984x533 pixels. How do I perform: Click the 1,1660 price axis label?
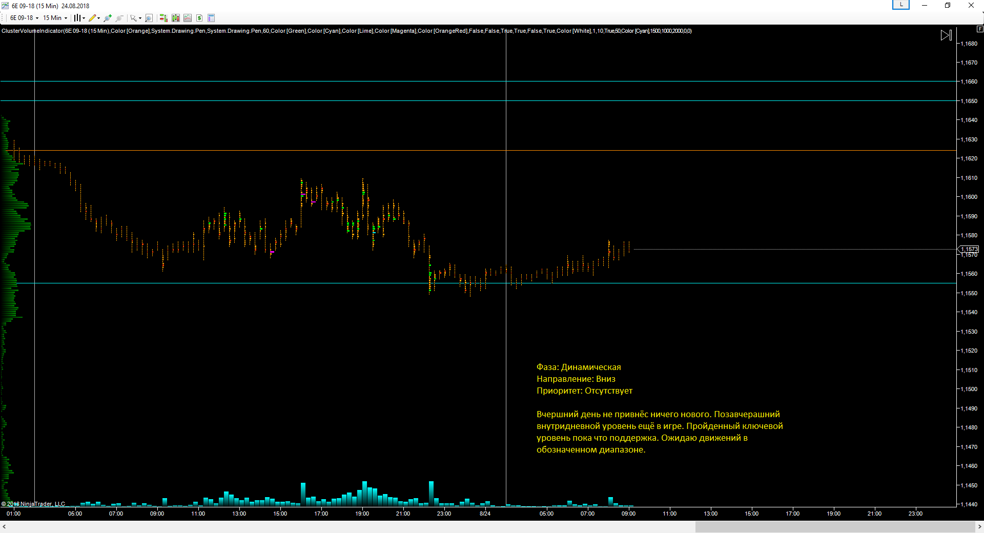pyautogui.click(x=969, y=81)
